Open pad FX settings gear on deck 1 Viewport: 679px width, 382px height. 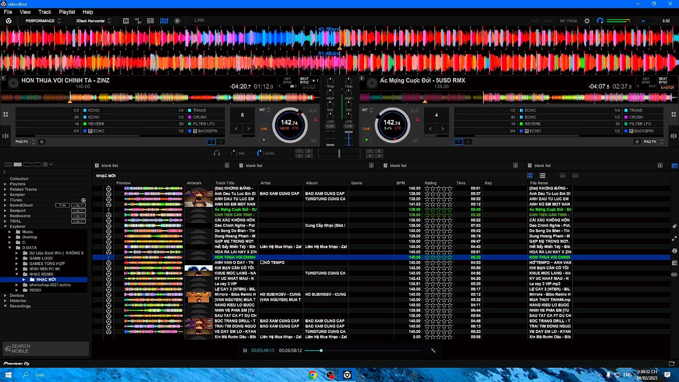pos(42,142)
